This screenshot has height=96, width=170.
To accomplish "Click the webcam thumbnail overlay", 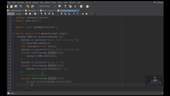I will tap(155, 80).
